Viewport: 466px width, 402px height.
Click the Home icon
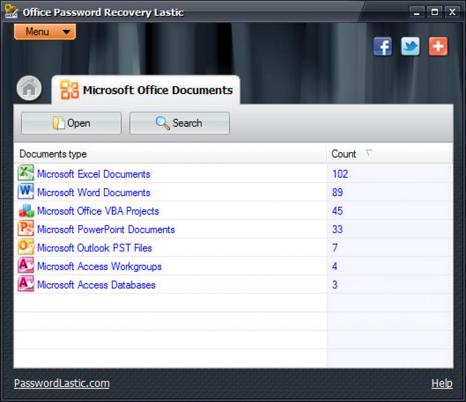[x=28, y=88]
